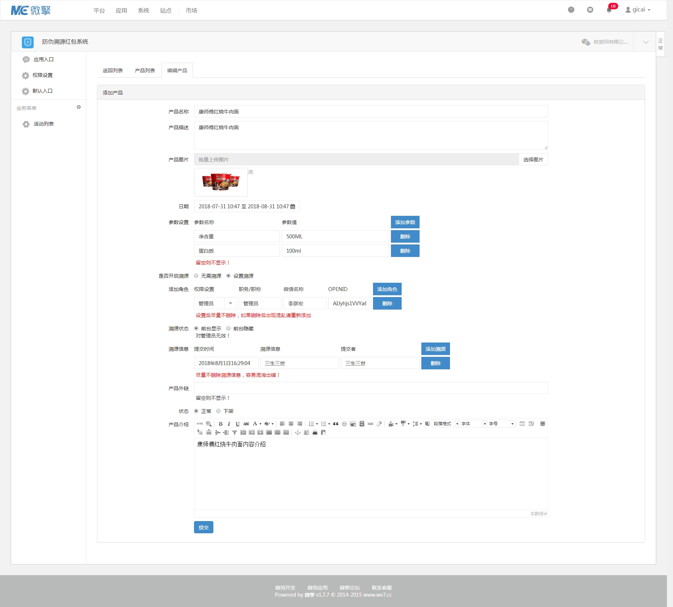
Task: Expand the account switcher chevron
Action: point(645,42)
